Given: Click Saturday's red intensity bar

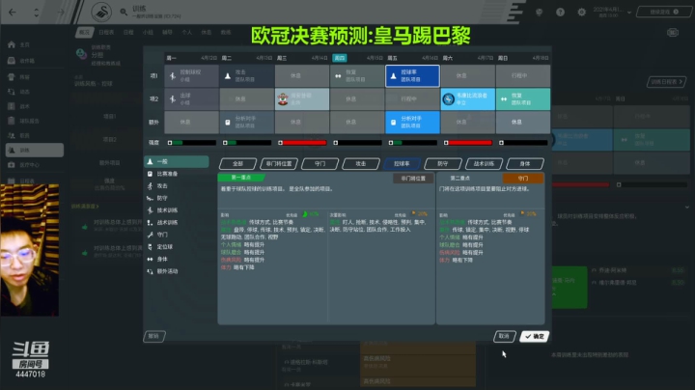Looking at the screenshot, I should point(467,143).
